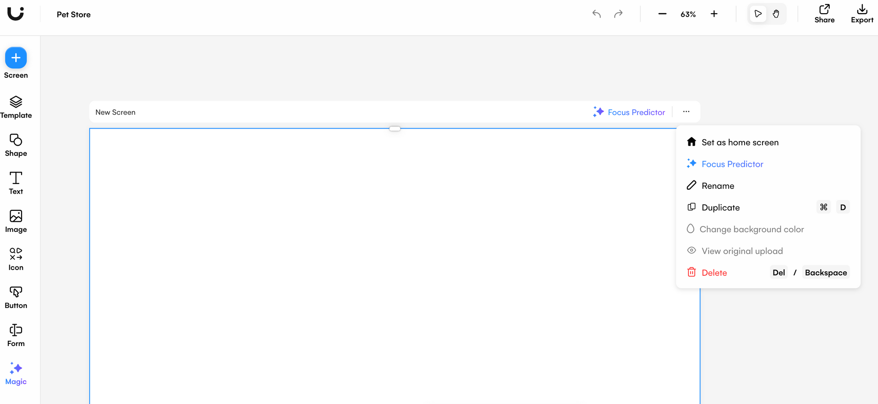Click the undo arrow
The height and width of the screenshot is (404, 878).
point(596,14)
